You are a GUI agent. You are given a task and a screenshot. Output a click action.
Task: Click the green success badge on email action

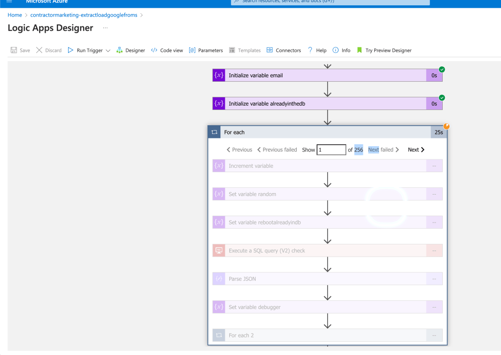(442, 69)
